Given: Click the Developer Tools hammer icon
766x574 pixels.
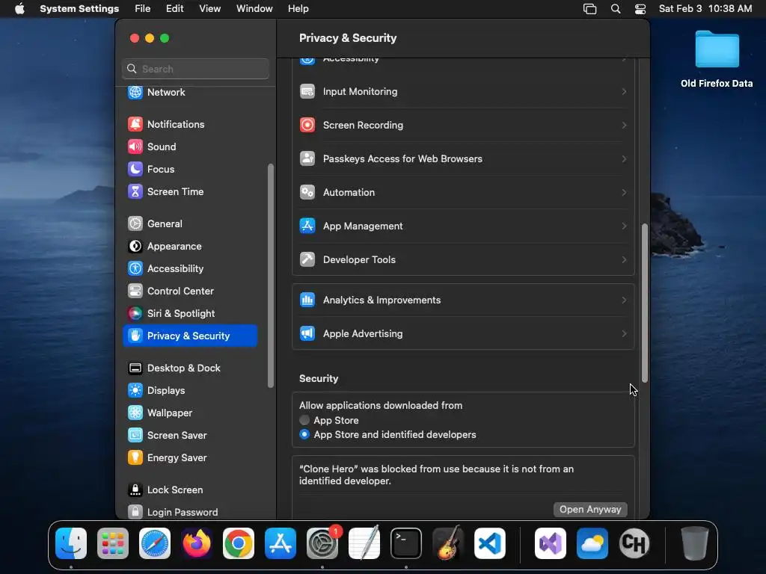Looking at the screenshot, I should tap(307, 259).
